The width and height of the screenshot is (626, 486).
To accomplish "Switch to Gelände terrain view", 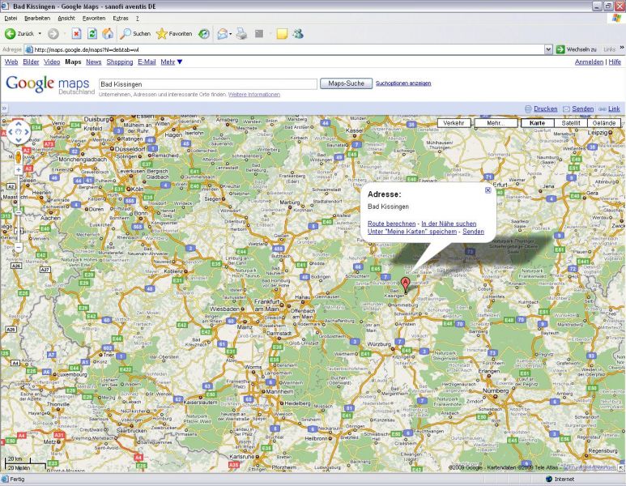I will 604,123.
